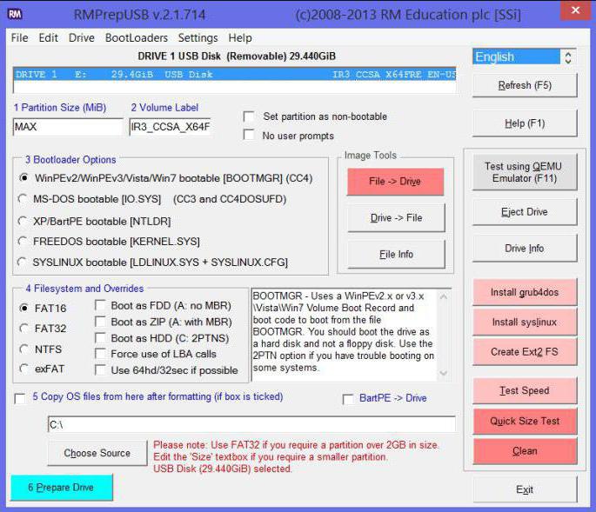Click the Exit button
Screen dimensions: 596x512
coord(525,489)
